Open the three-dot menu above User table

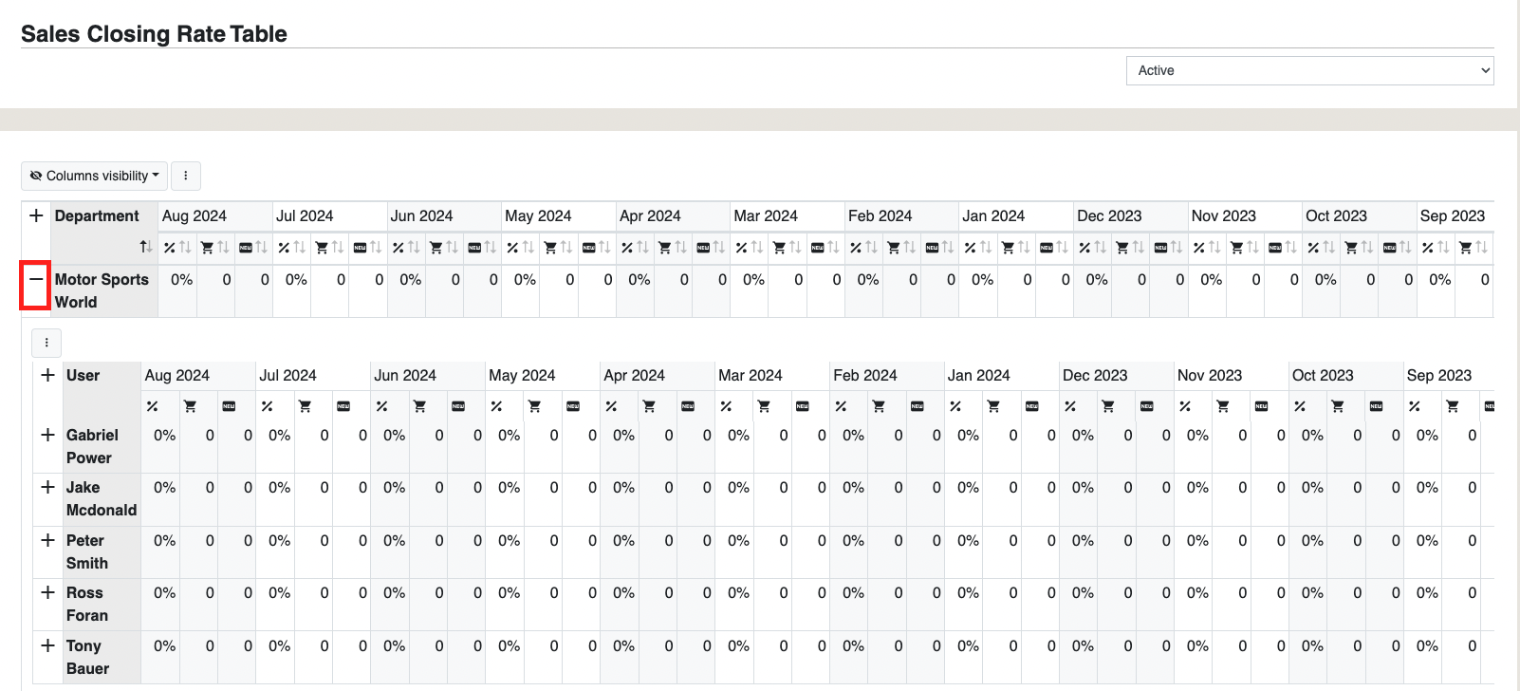[x=46, y=343]
